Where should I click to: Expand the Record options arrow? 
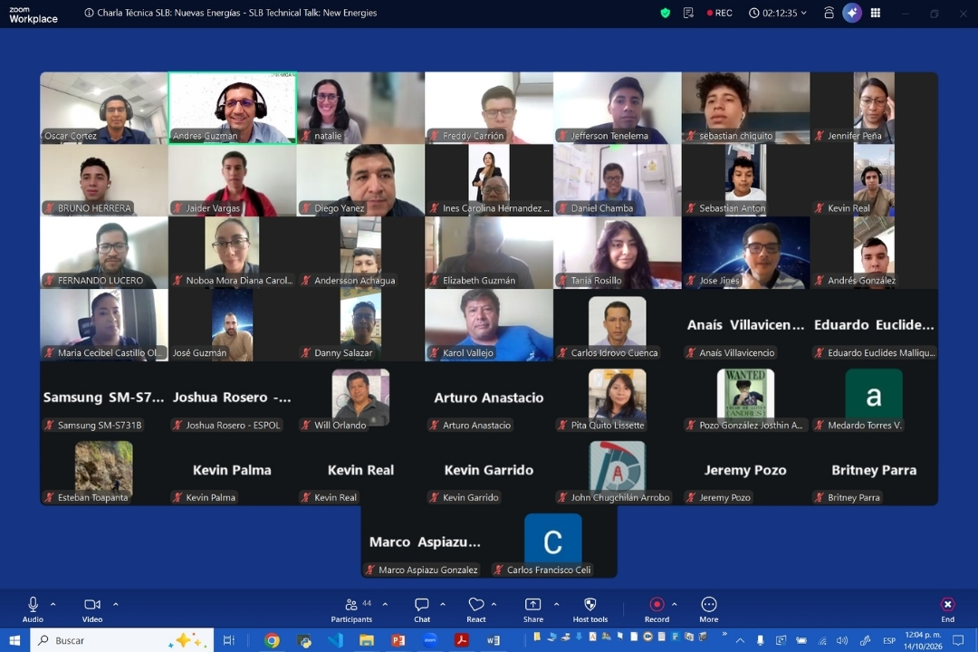675,604
